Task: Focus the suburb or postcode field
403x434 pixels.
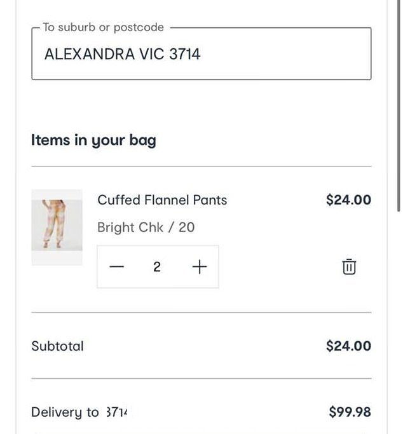Action: (201, 54)
